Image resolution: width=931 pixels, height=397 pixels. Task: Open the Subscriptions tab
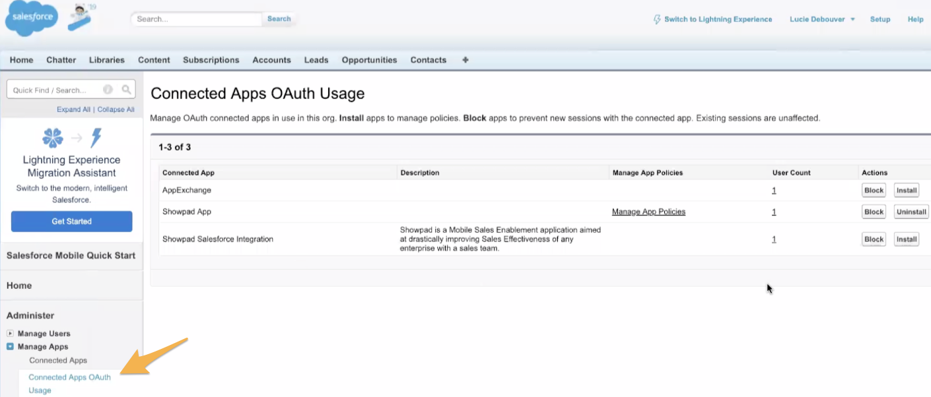pyautogui.click(x=211, y=60)
